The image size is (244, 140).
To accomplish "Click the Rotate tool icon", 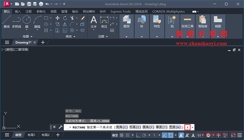I will pyautogui.click(x=65, y=18).
